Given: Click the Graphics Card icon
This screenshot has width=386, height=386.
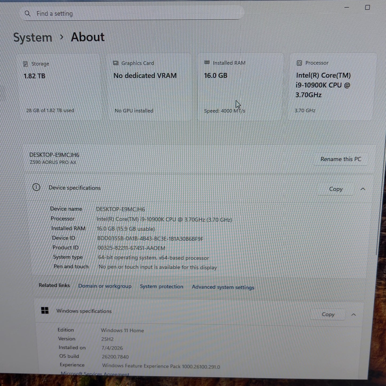Looking at the screenshot, I should 116,63.
